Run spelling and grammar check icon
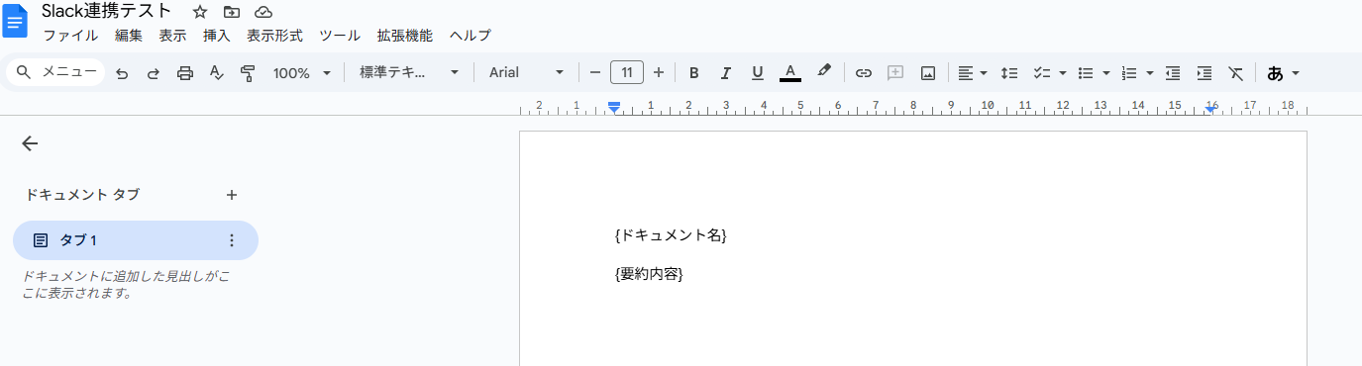The image size is (1362, 366). pyautogui.click(x=217, y=72)
